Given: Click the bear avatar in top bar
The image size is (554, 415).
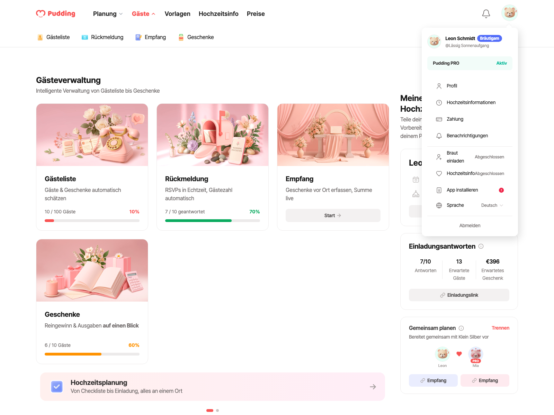Looking at the screenshot, I should 510,13.
